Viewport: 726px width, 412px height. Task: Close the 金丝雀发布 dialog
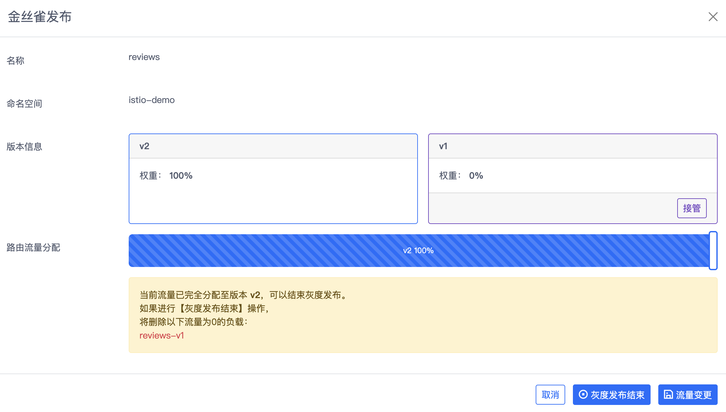[713, 17]
